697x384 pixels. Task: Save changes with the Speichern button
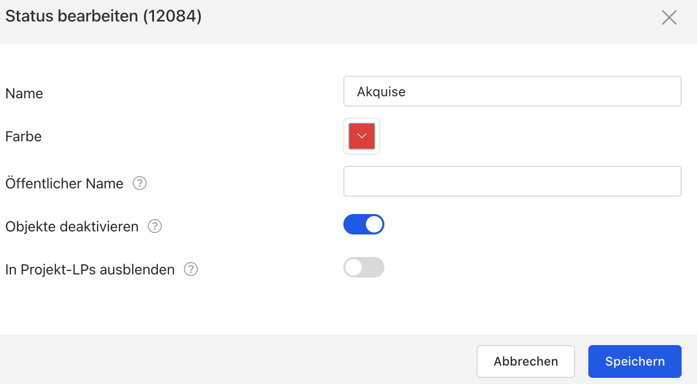(x=635, y=361)
